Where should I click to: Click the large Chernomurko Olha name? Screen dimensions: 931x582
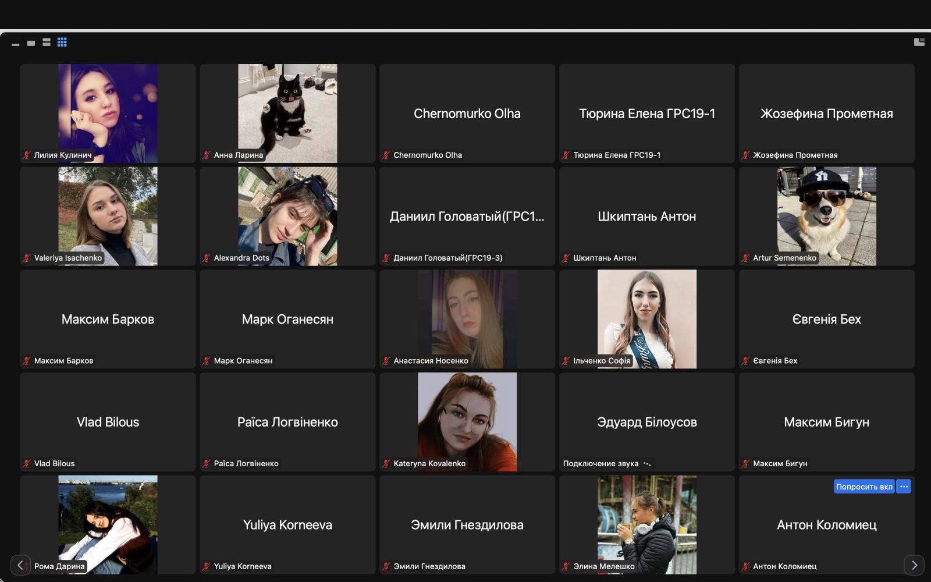[467, 113]
